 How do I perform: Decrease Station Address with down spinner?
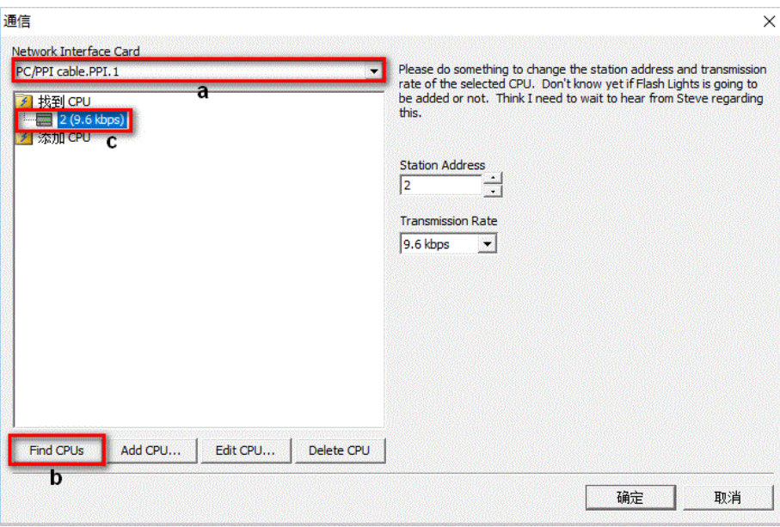493,191
